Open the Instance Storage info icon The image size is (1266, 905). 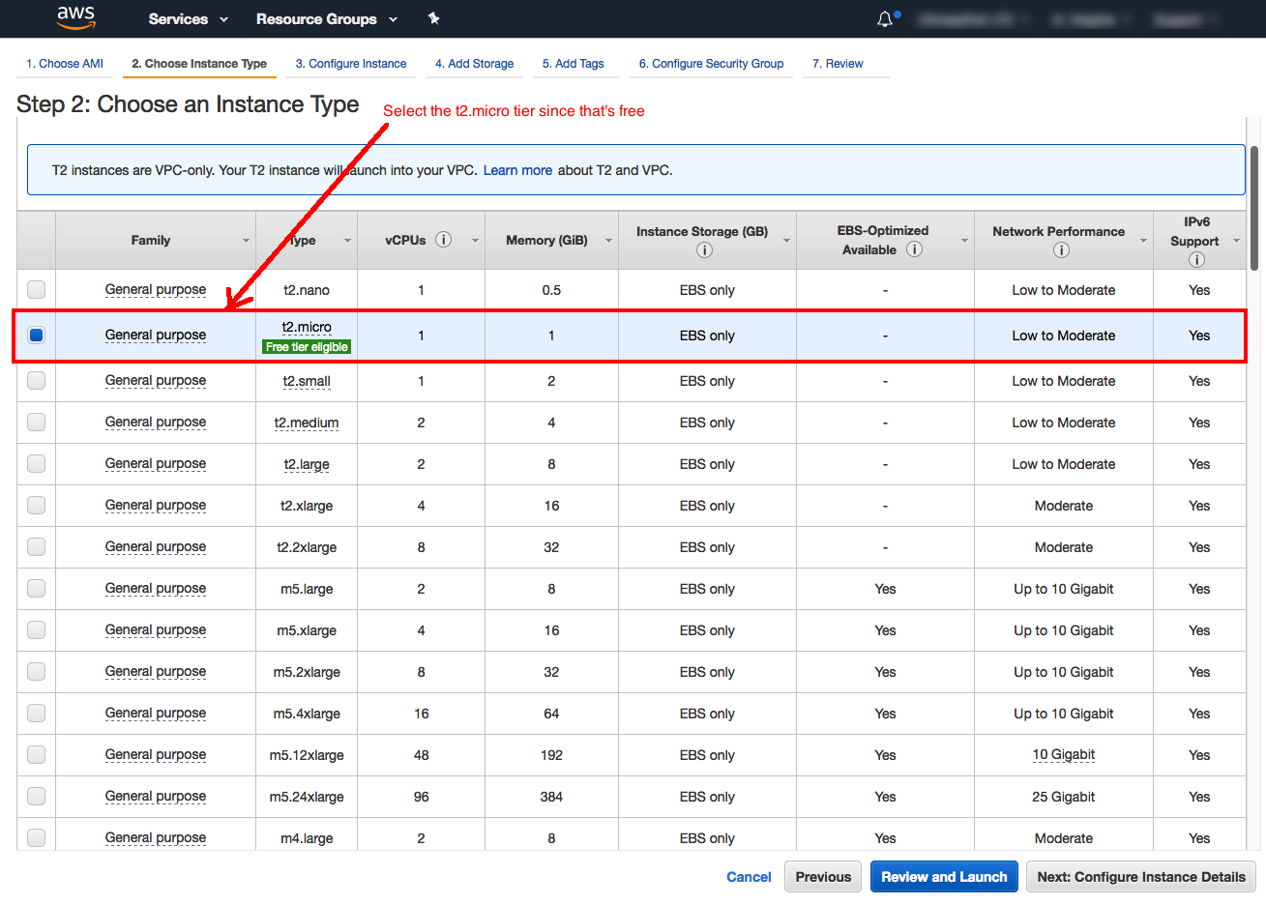pyautogui.click(x=706, y=249)
